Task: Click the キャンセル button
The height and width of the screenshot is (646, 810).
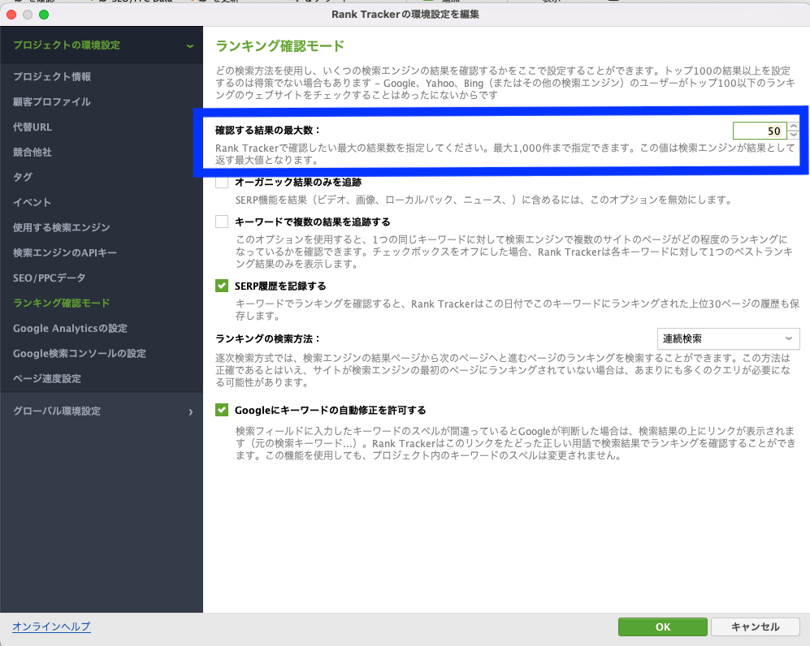Action: coord(756,627)
